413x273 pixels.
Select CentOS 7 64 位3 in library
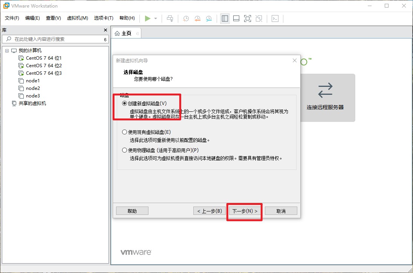(40, 73)
